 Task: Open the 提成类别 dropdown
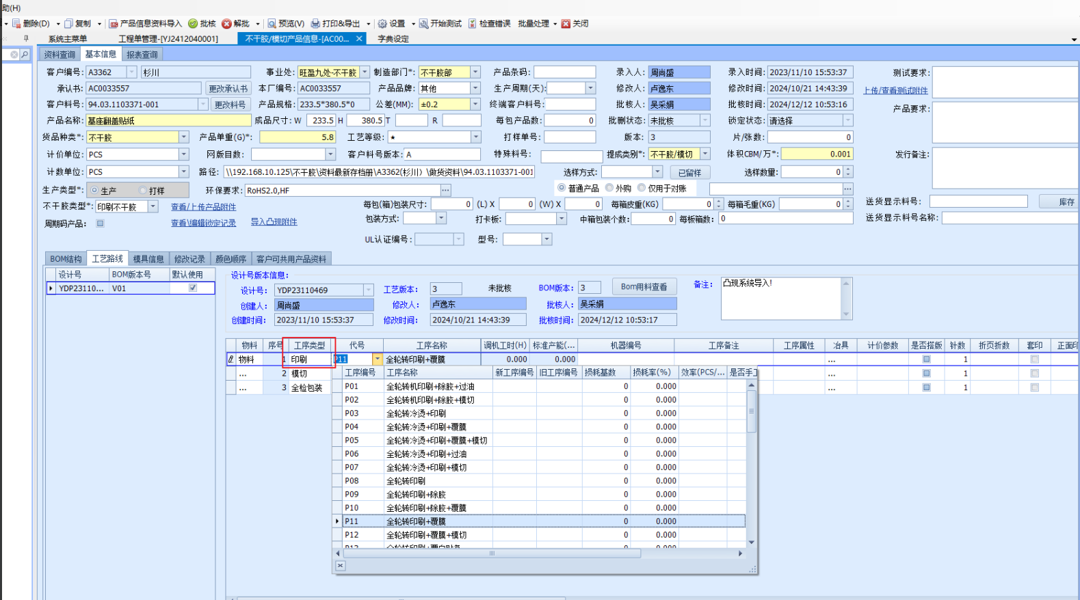[705, 154]
